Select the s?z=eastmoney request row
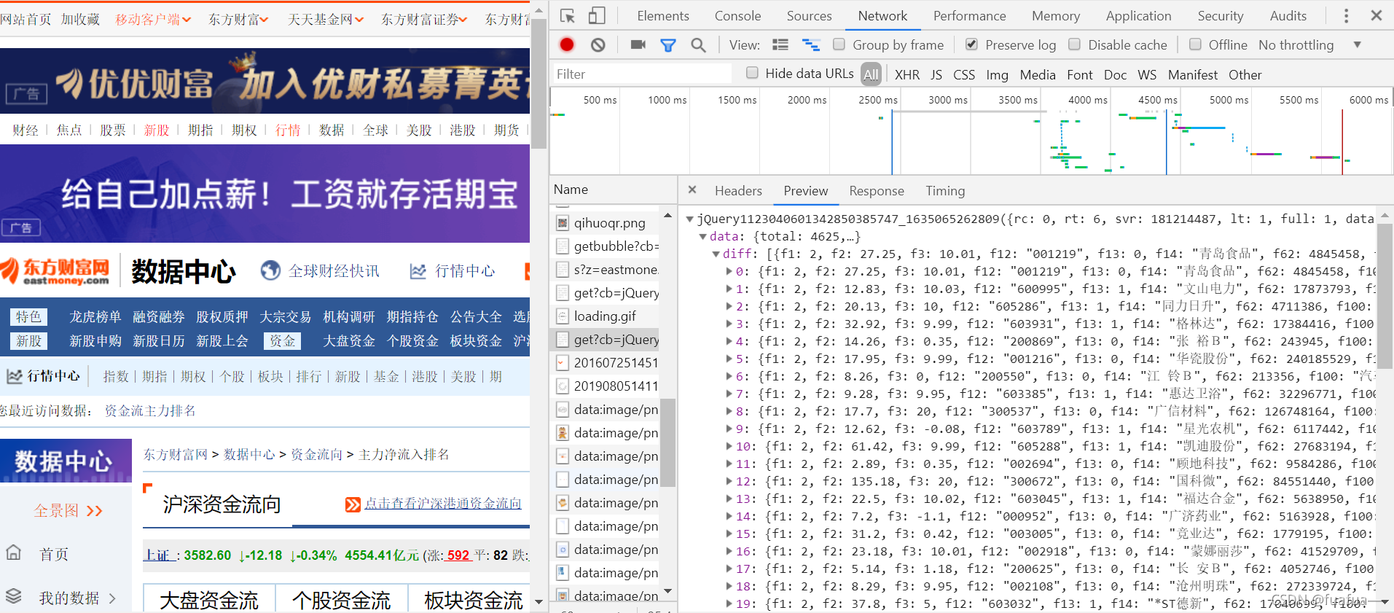Viewport: 1394px width, 613px height. point(608,269)
